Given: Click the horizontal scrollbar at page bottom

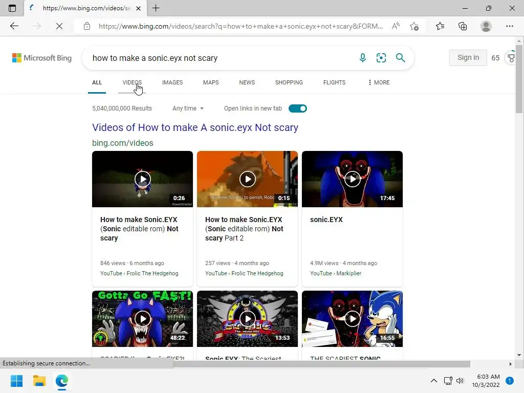Looking at the screenshot, I should [x=322, y=364].
